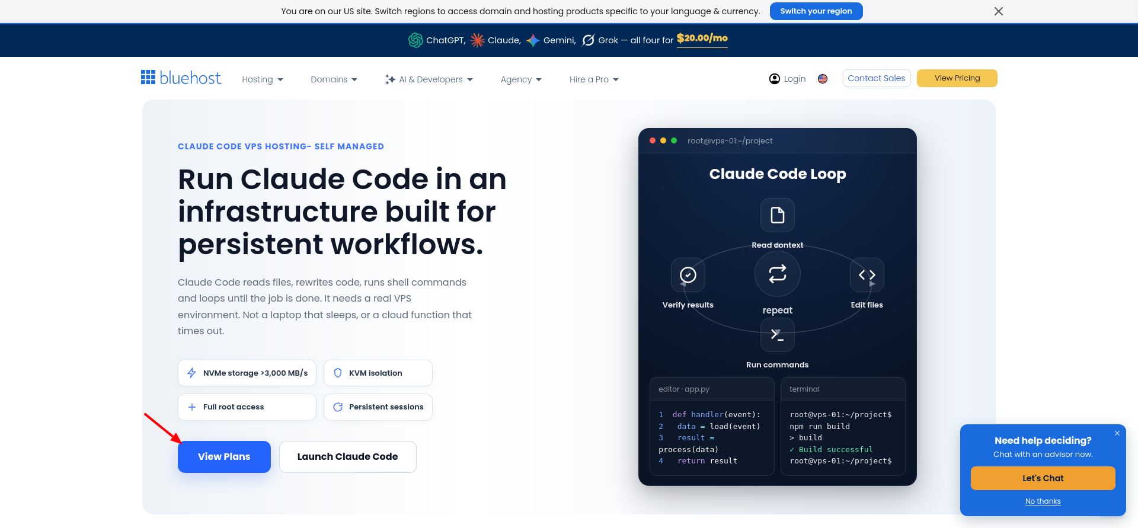1138x528 pixels.
Task: Dismiss the region notice with the X
Action: pos(999,11)
